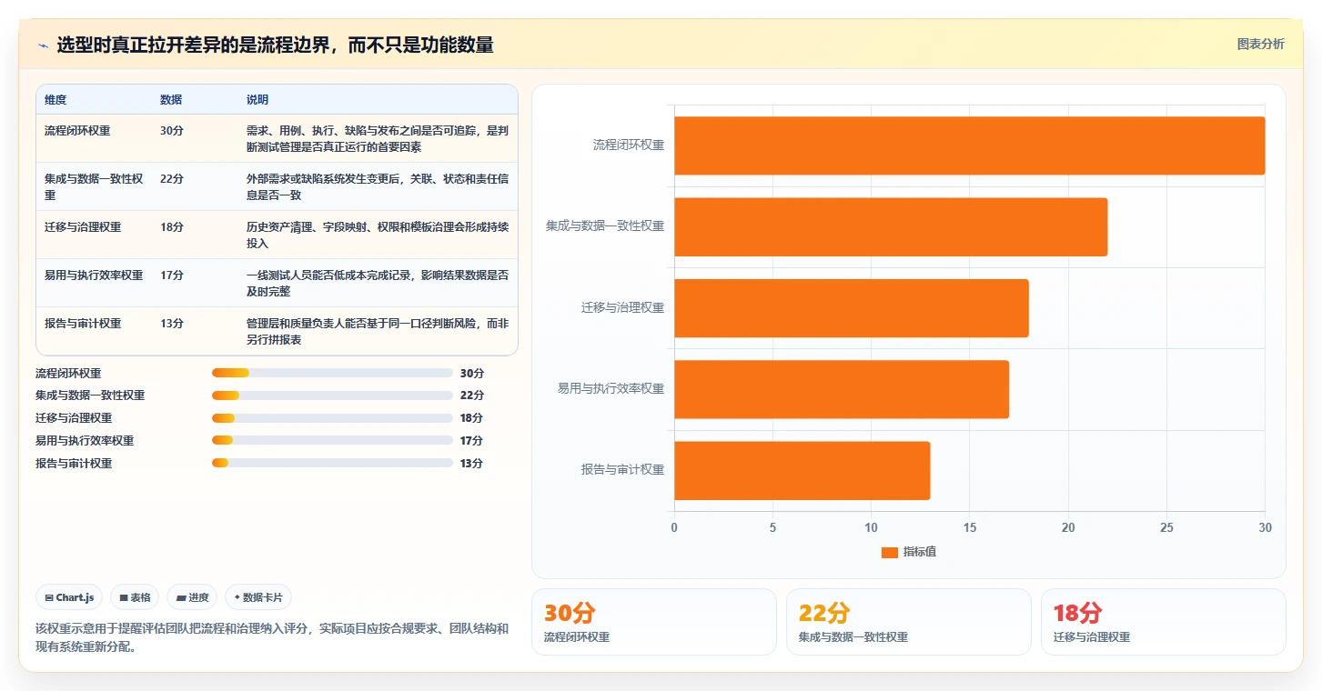The image size is (1322, 691).
Task: Select the 进度 tag chip
Action: pyautogui.click(x=192, y=597)
